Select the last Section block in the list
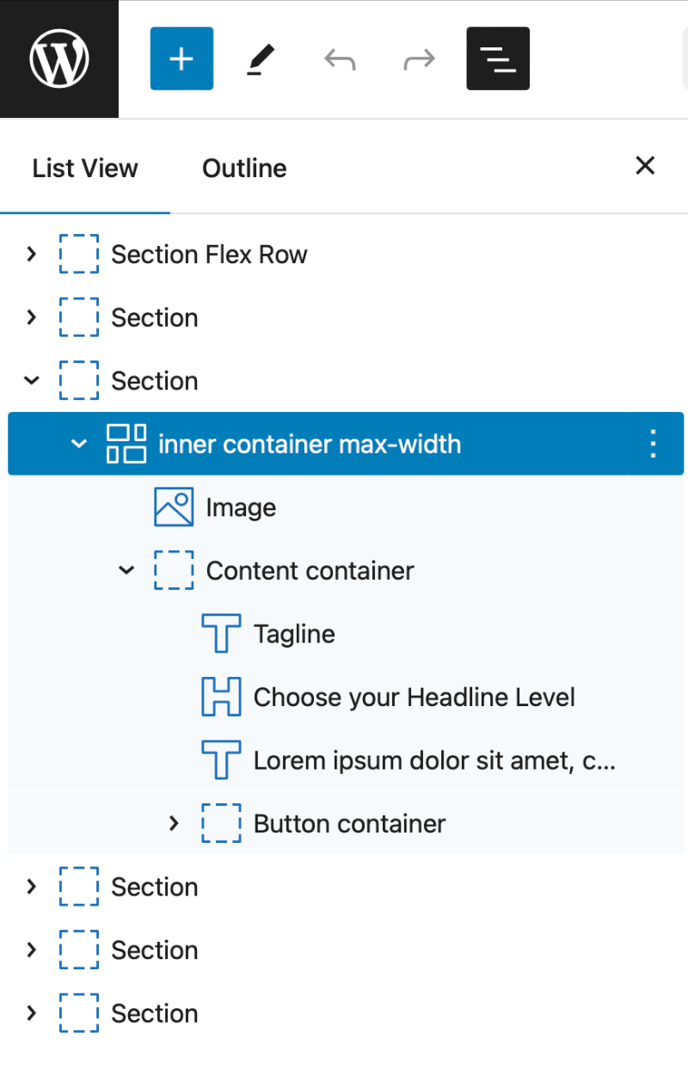The image size is (688, 1088). 155,1013
